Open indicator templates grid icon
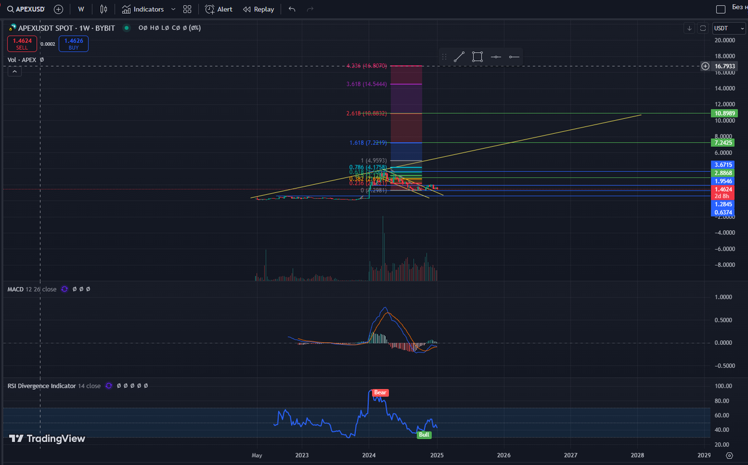The width and height of the screenshot is (748, 465). click(x=188, y=9)
